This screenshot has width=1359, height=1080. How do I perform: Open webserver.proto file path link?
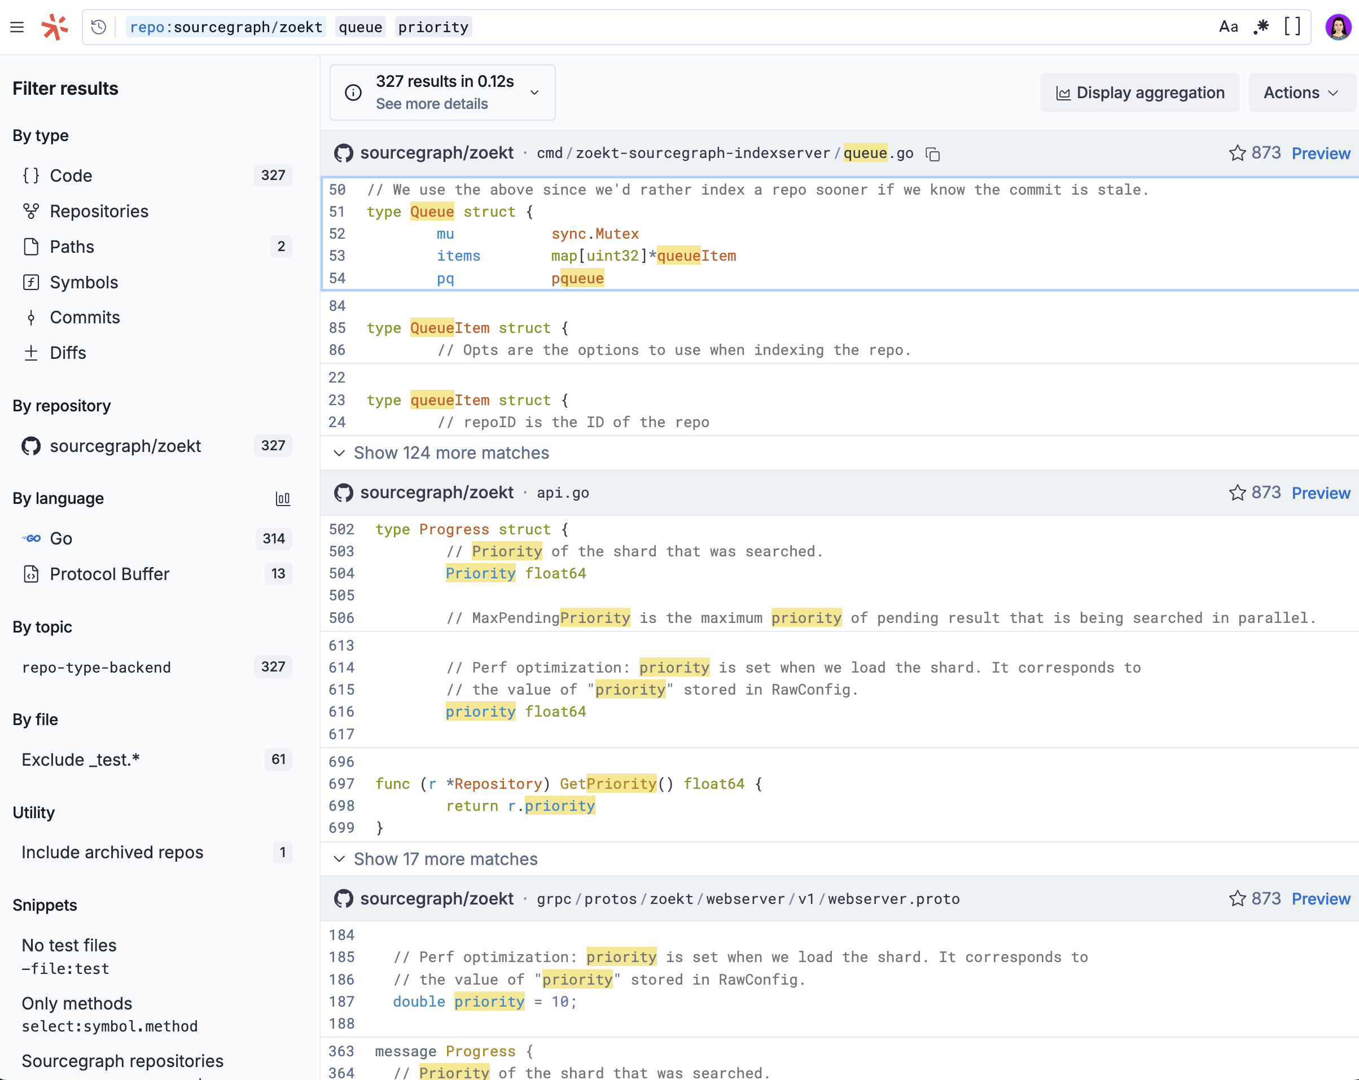(x=748, y=898)
